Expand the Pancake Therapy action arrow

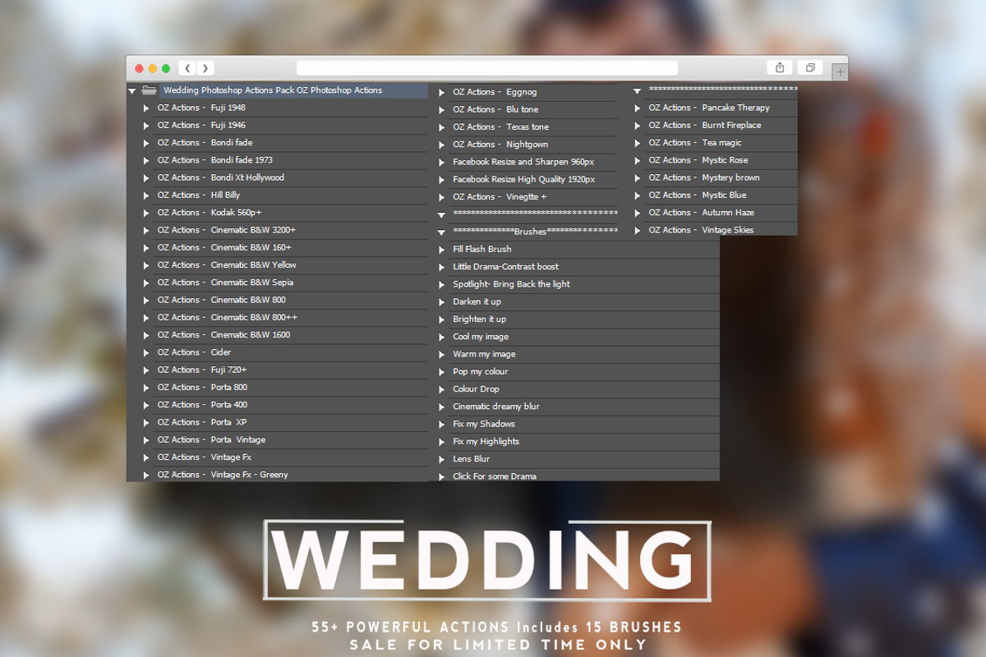tap(637, 108)
